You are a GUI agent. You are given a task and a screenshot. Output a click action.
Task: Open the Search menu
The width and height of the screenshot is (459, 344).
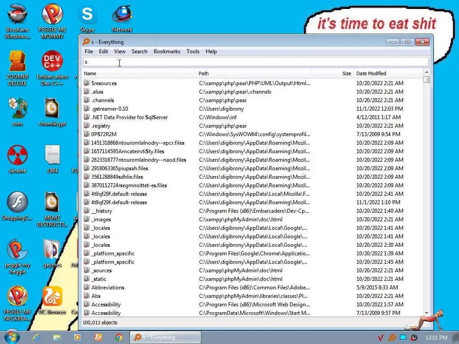coord(139,52)
